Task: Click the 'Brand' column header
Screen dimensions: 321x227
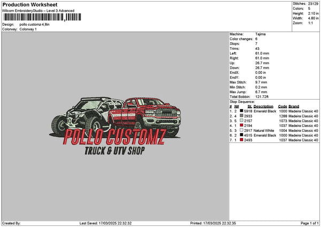Action: 294,107
